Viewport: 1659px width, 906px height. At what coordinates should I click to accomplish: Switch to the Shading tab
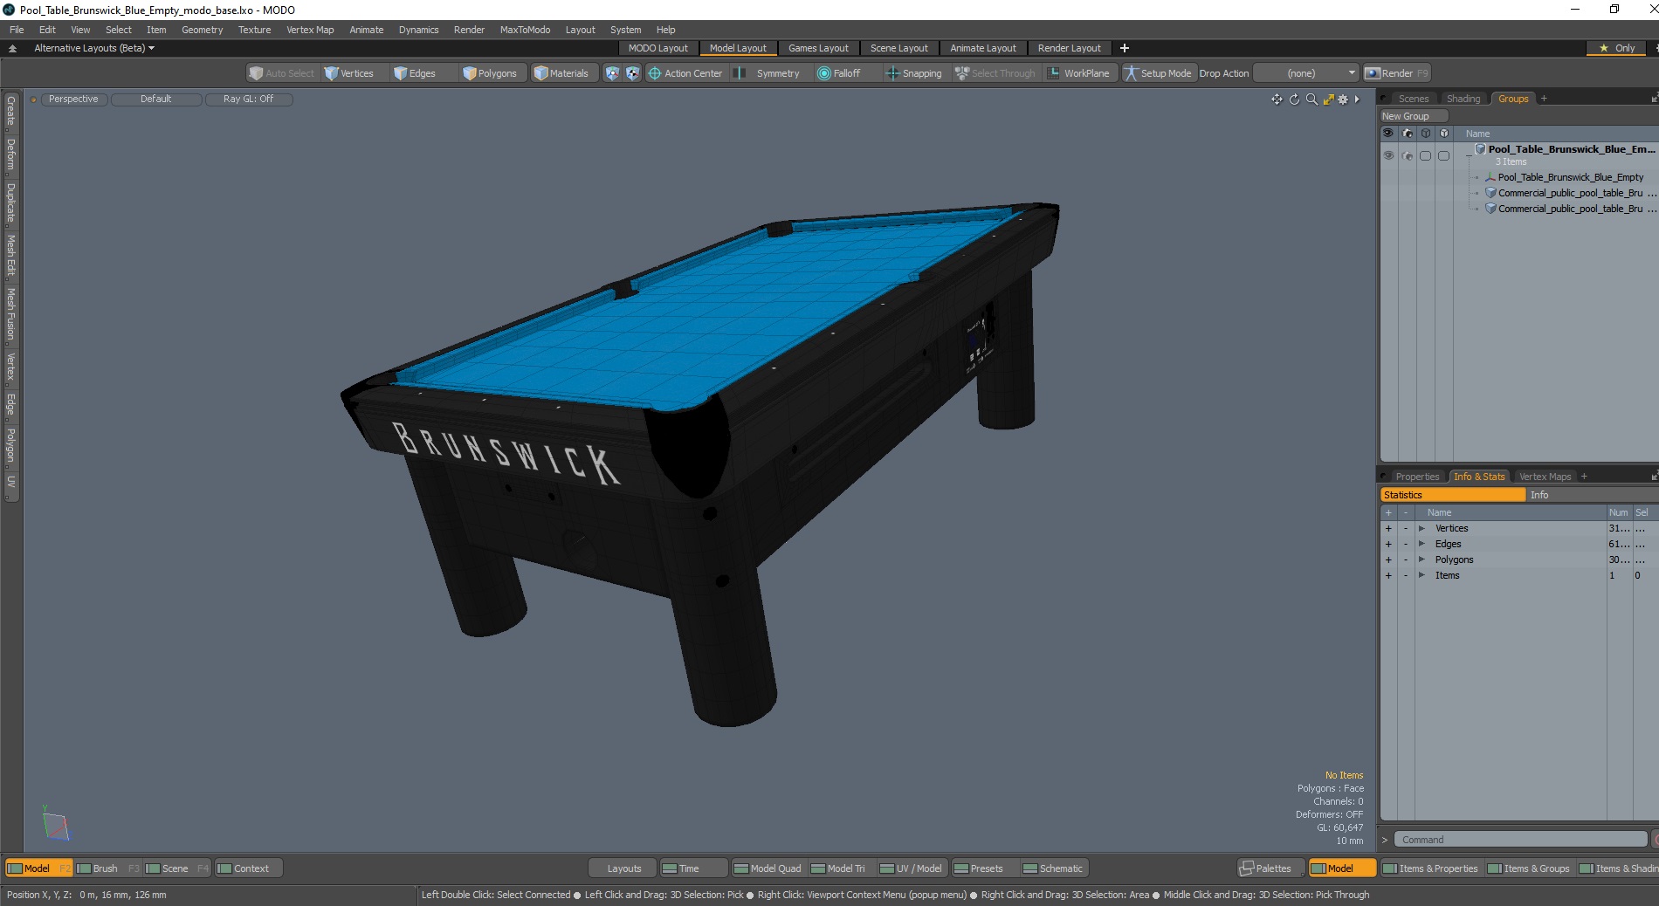(x=1463, y=99)
